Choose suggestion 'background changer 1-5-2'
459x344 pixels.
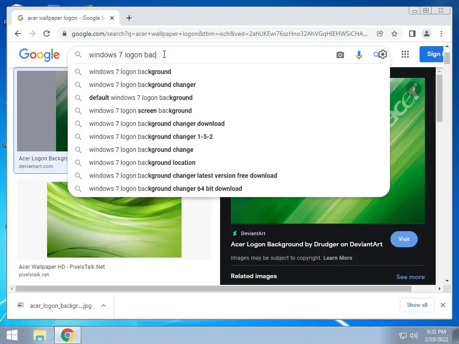pyautogui.click(x=229, y=137)
